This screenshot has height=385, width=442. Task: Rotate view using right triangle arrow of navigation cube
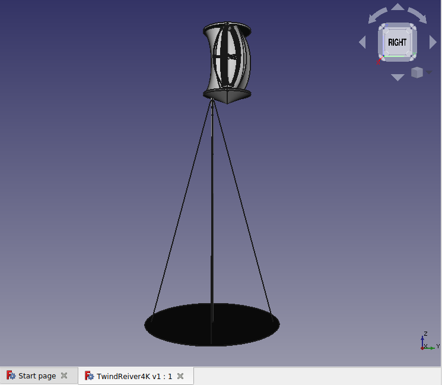pos(433,42)
